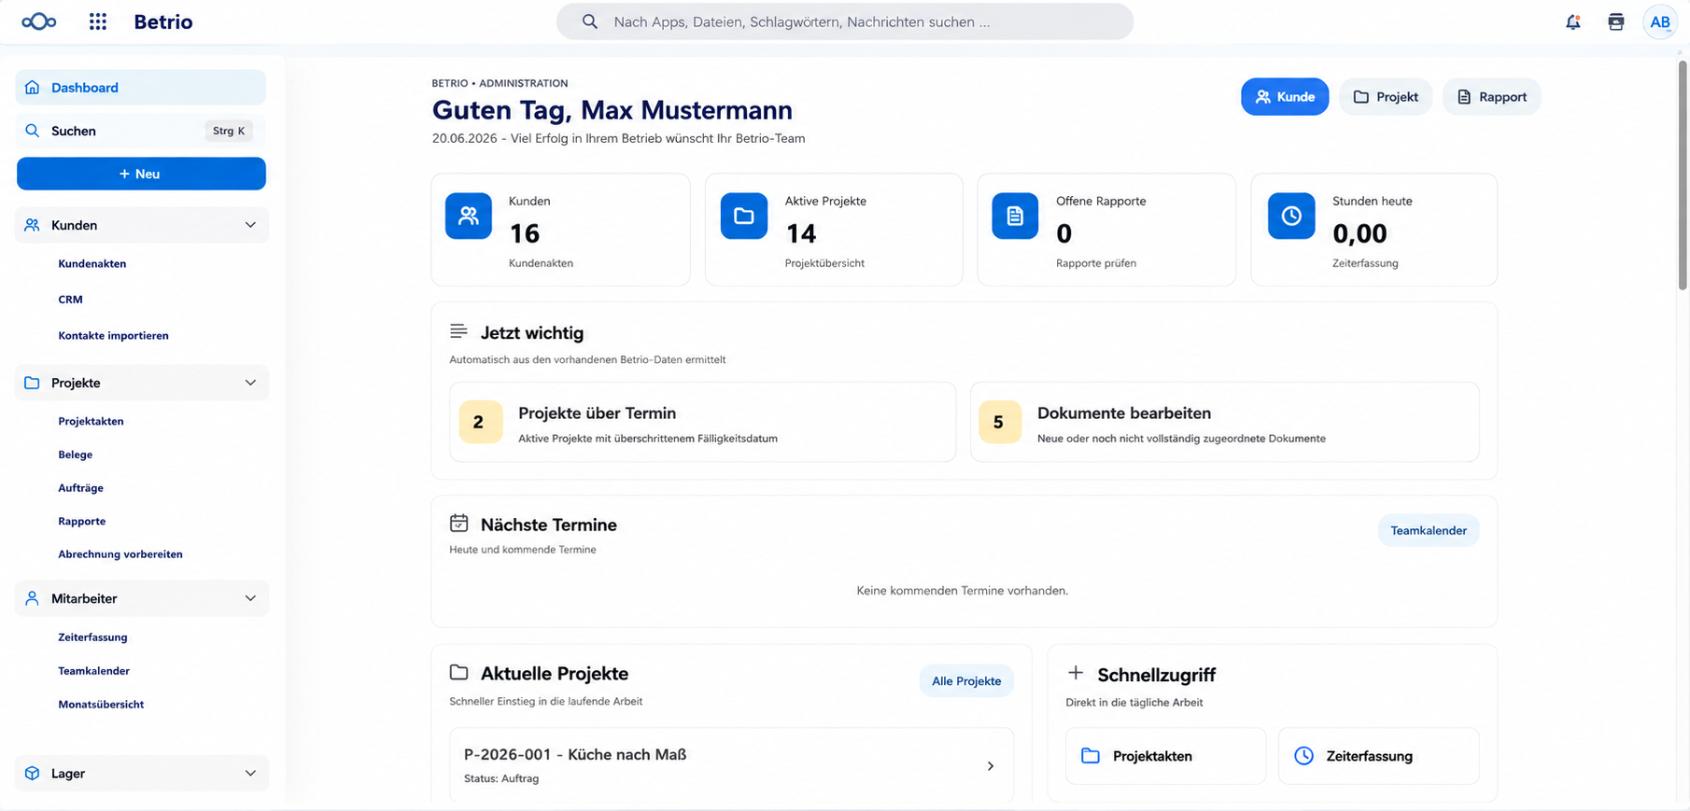The width and height of the screenshot is (1690, 811).
Task: Click the Schnellzugriff plus icon
Action: tap(1076, 673)
